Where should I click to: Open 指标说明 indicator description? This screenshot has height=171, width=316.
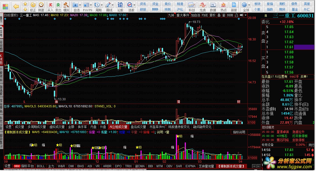click(239, 132)
